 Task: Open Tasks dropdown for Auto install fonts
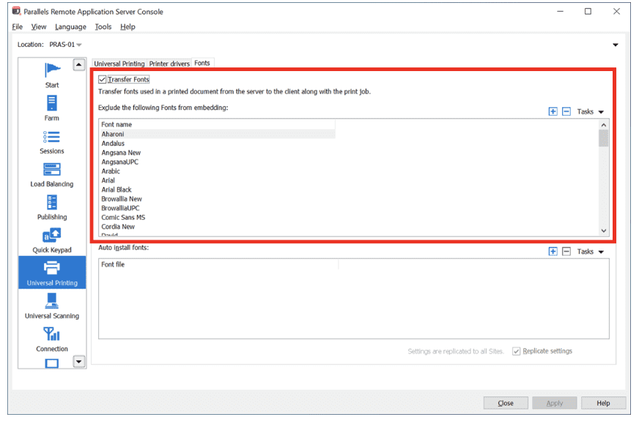(x=590, y=251)
